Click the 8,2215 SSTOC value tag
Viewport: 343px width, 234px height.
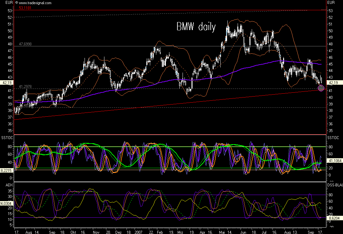(x=7, y=171)
